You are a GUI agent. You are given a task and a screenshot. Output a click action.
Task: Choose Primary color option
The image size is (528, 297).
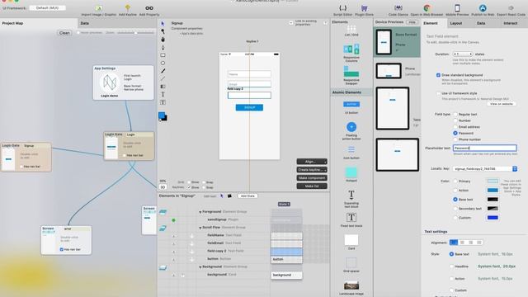(455, 181)
